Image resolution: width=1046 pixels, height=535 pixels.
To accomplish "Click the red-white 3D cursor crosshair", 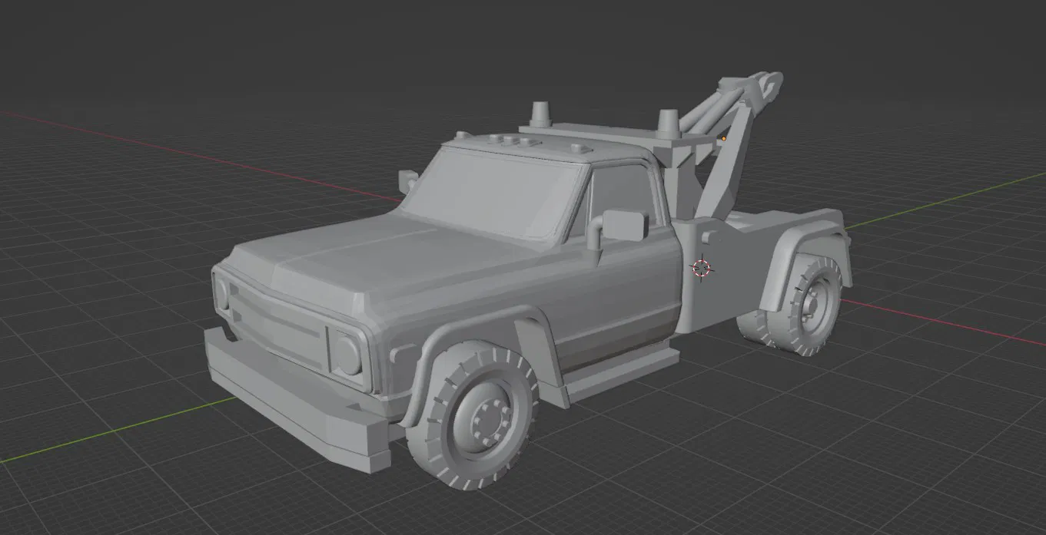I will [x=702, y=267].
